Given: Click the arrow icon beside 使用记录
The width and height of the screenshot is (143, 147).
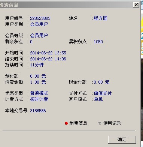Looking at the screenshot, I should click(100, 123).
